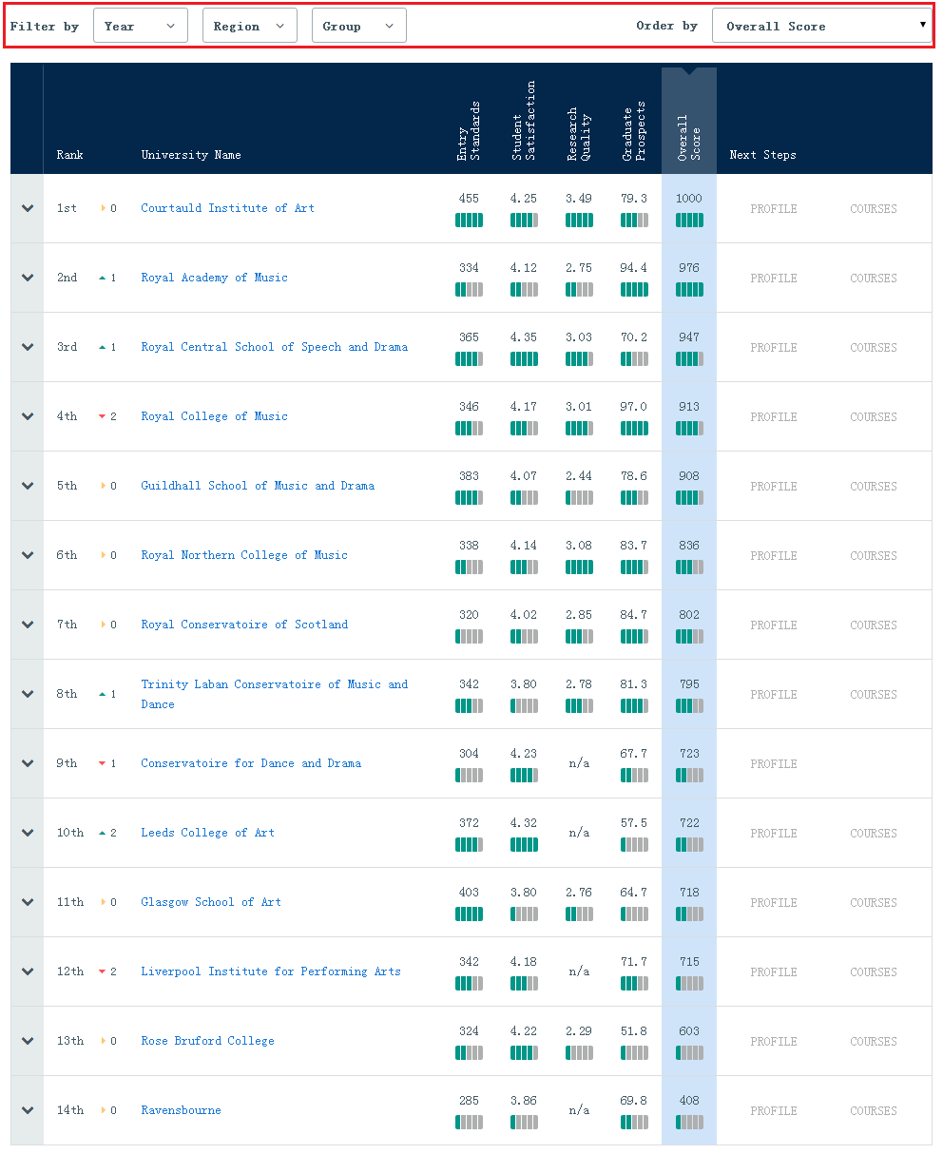View COURSES for Rose Bruford College

click(x=874, y=1042)
